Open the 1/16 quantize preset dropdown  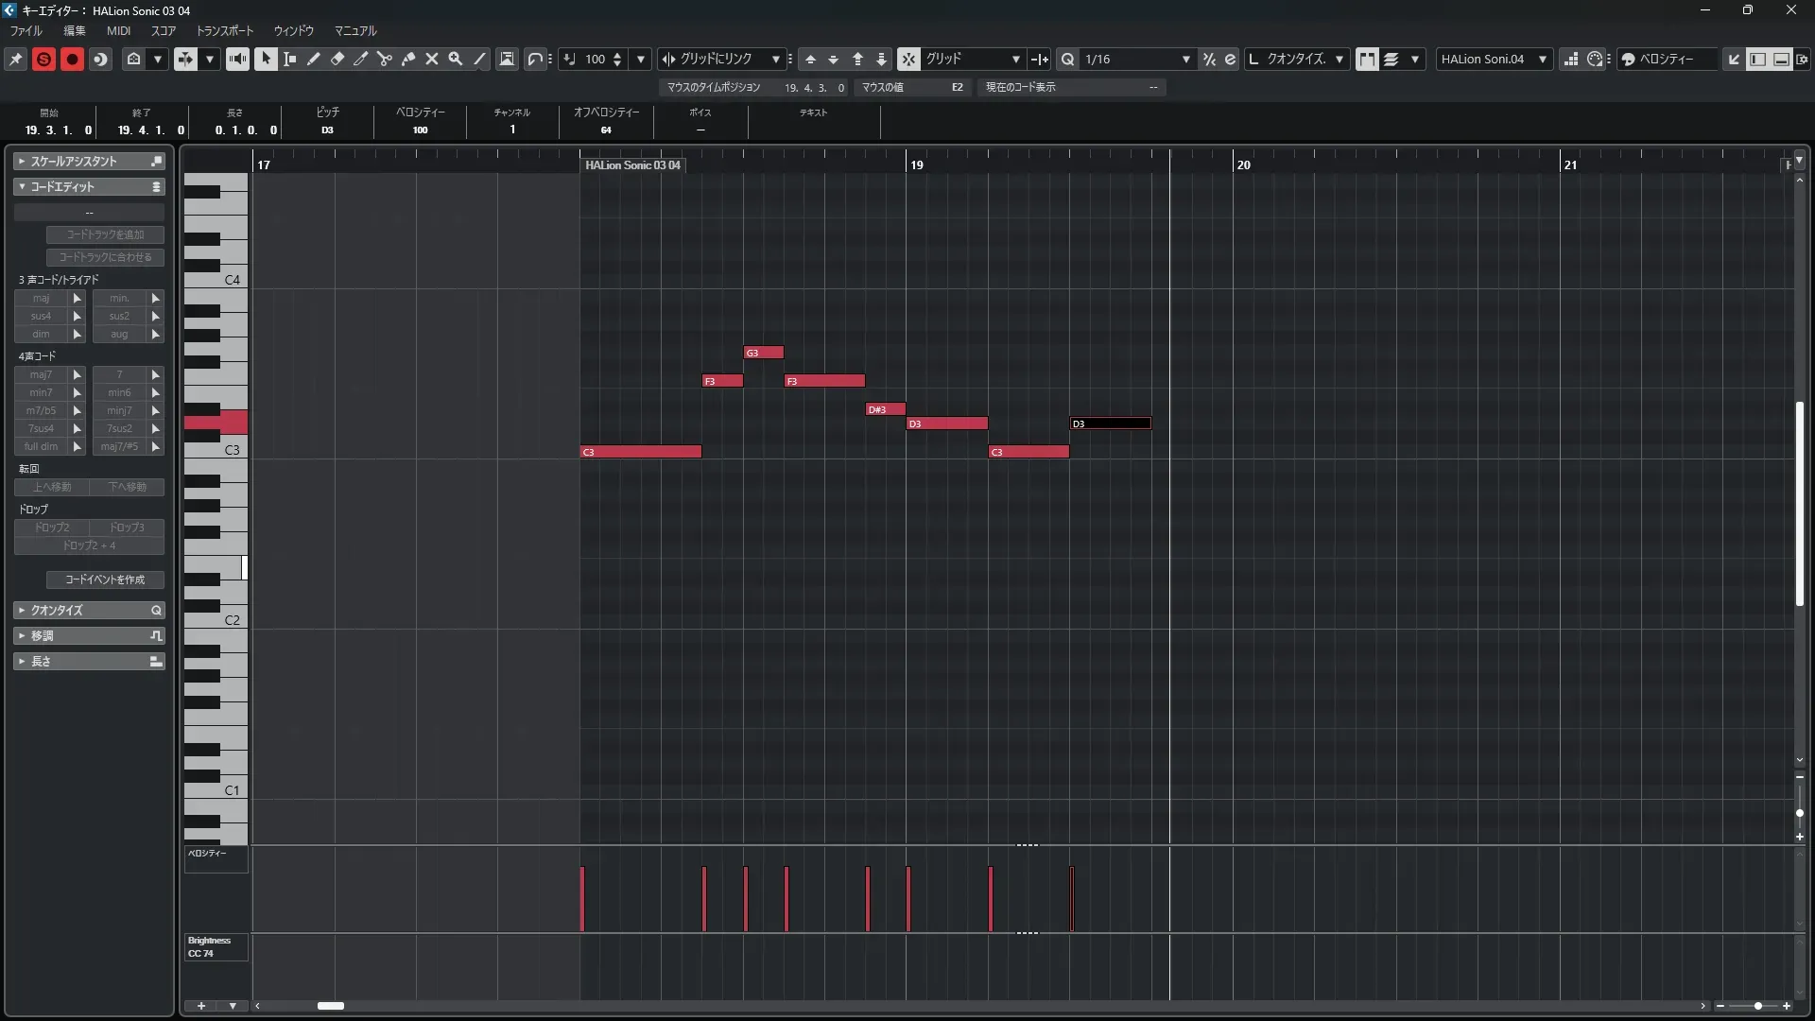pos(1185,59)
